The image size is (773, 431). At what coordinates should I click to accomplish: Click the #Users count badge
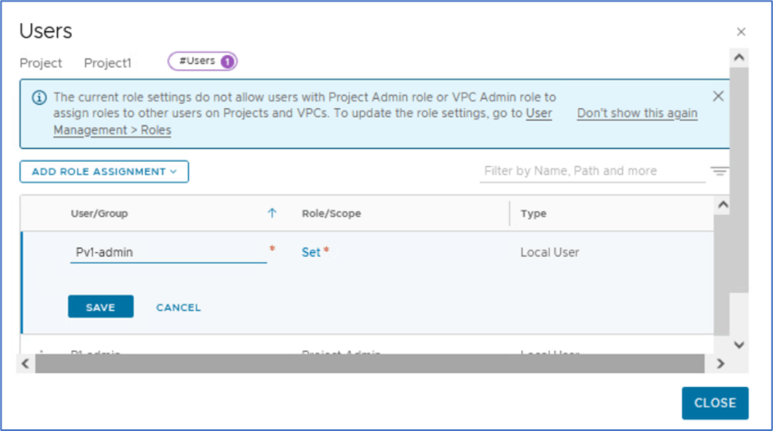(x=202, y=61)
